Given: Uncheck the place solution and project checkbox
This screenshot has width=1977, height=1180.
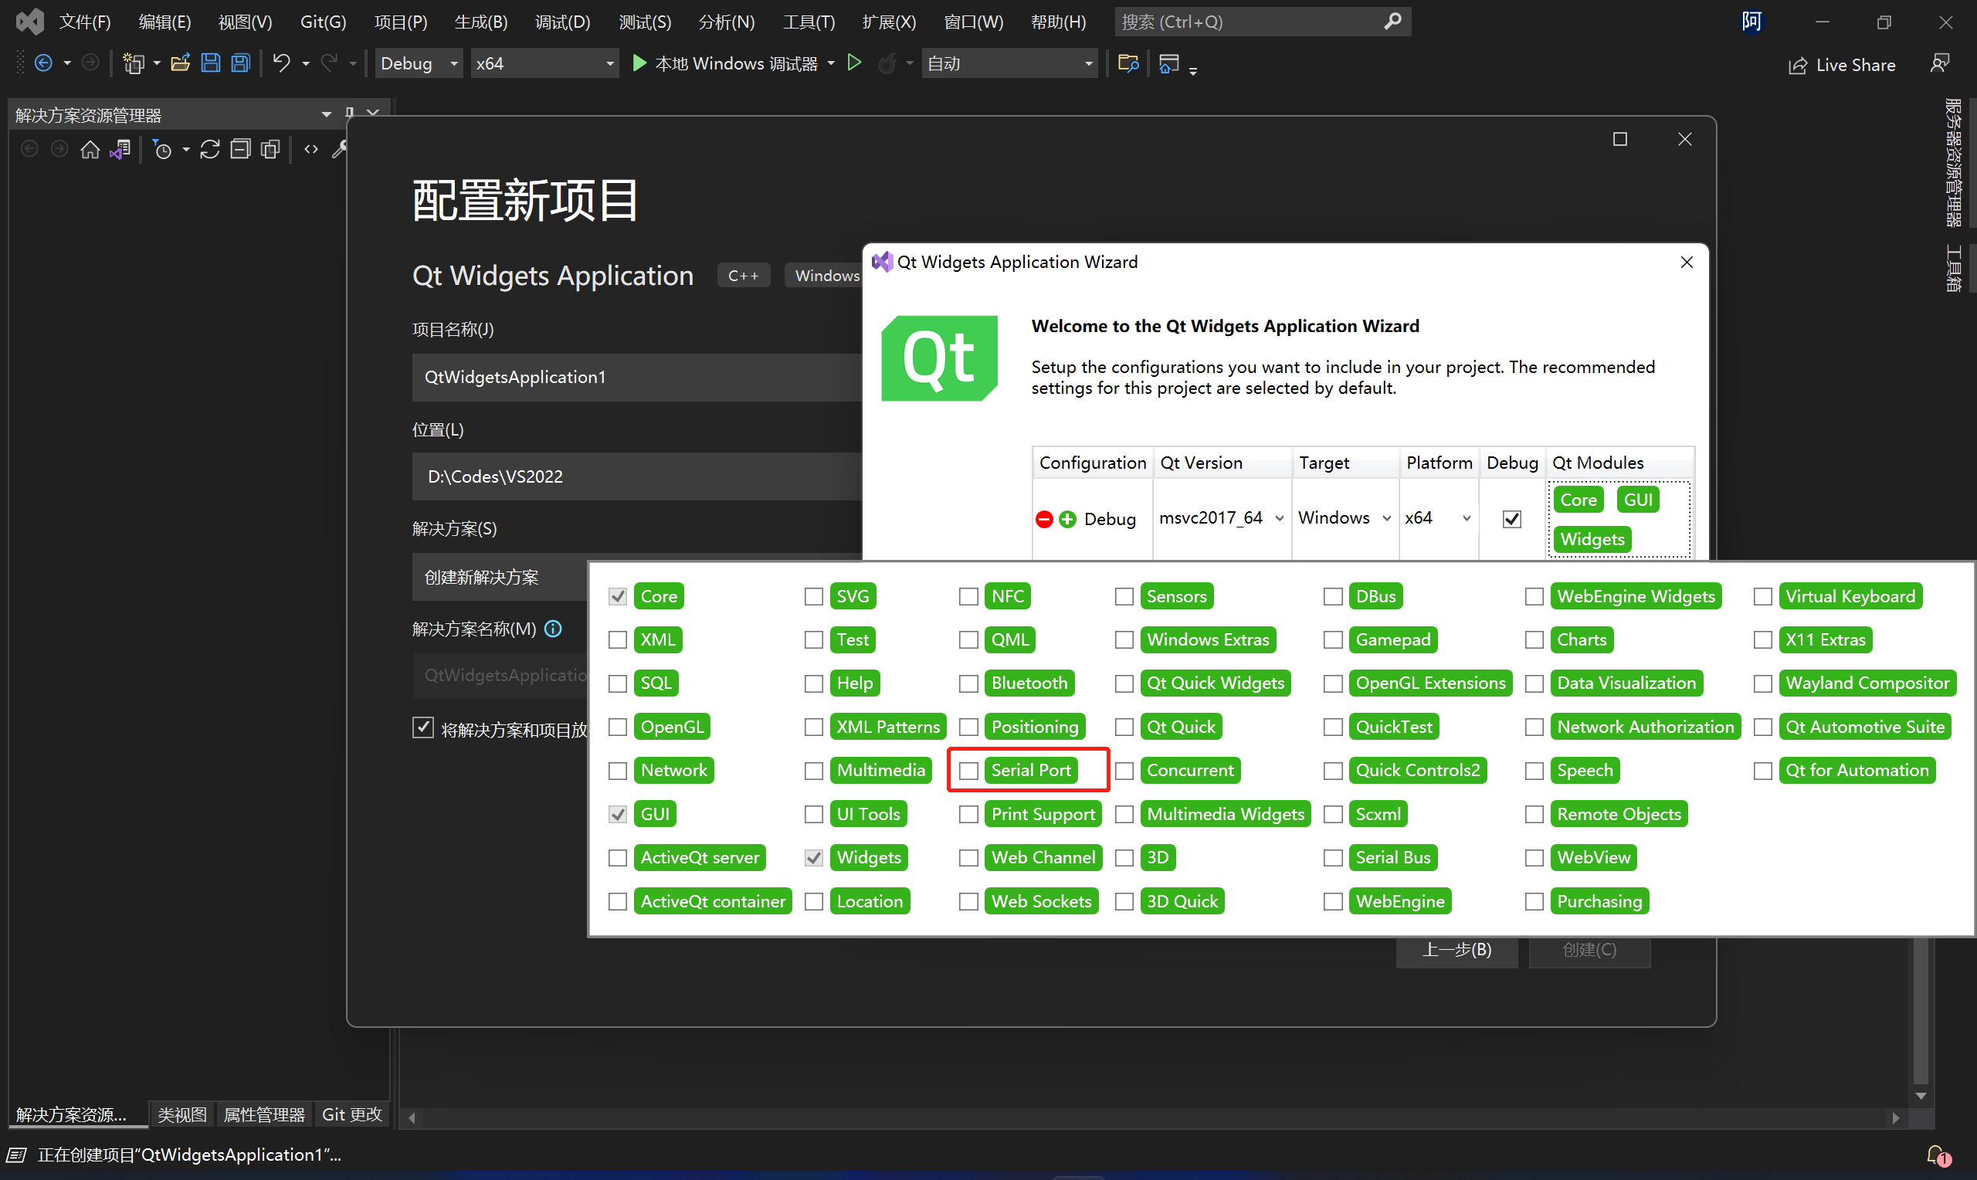Looking at the screenshot, I should pos(423,727).
